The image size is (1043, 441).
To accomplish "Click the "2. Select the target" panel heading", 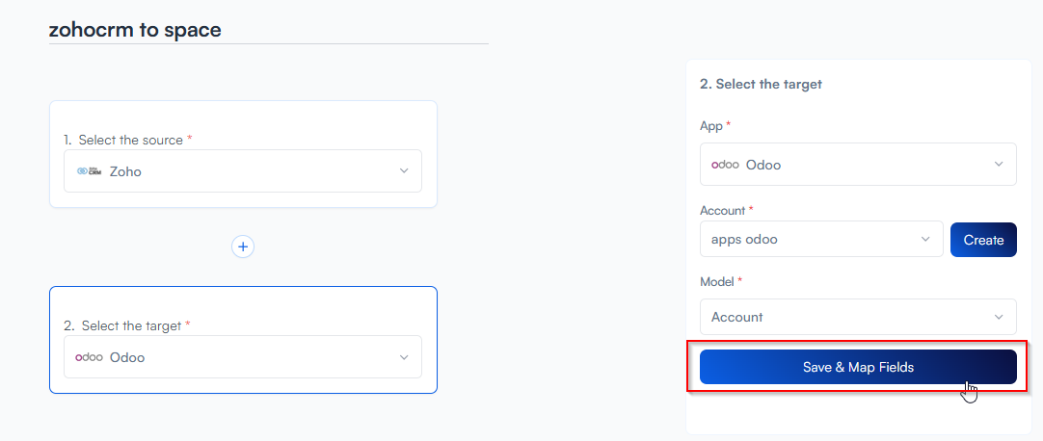I will pos(761,84).
